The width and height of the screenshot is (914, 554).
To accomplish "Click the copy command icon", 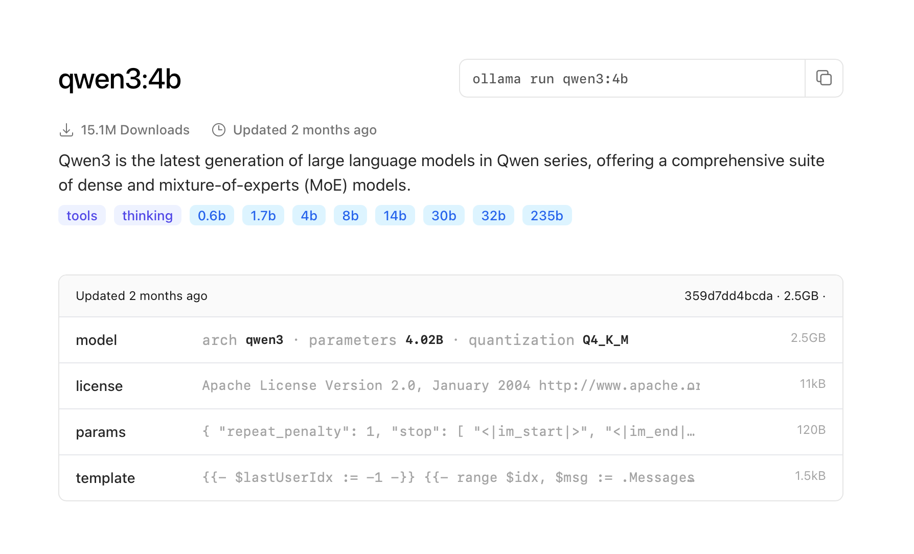I will (824, 78).
